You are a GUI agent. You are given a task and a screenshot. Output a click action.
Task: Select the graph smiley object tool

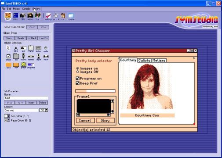coord(23,65)
